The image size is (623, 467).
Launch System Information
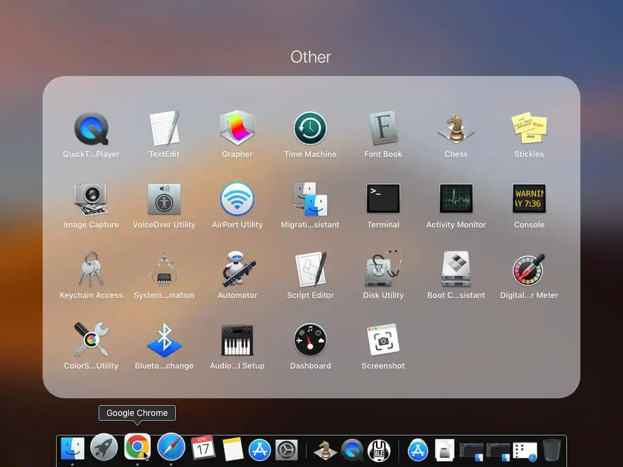(x=164, y=269)
